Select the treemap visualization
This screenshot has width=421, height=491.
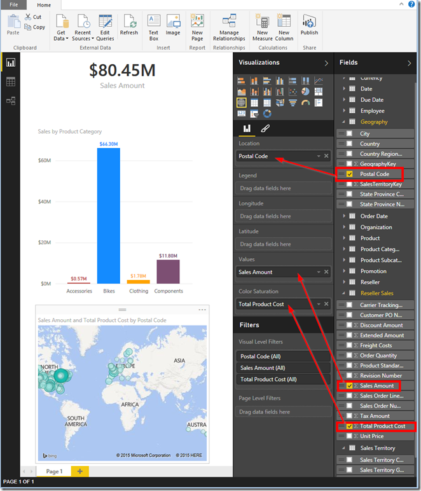click(x=319, y=92)
